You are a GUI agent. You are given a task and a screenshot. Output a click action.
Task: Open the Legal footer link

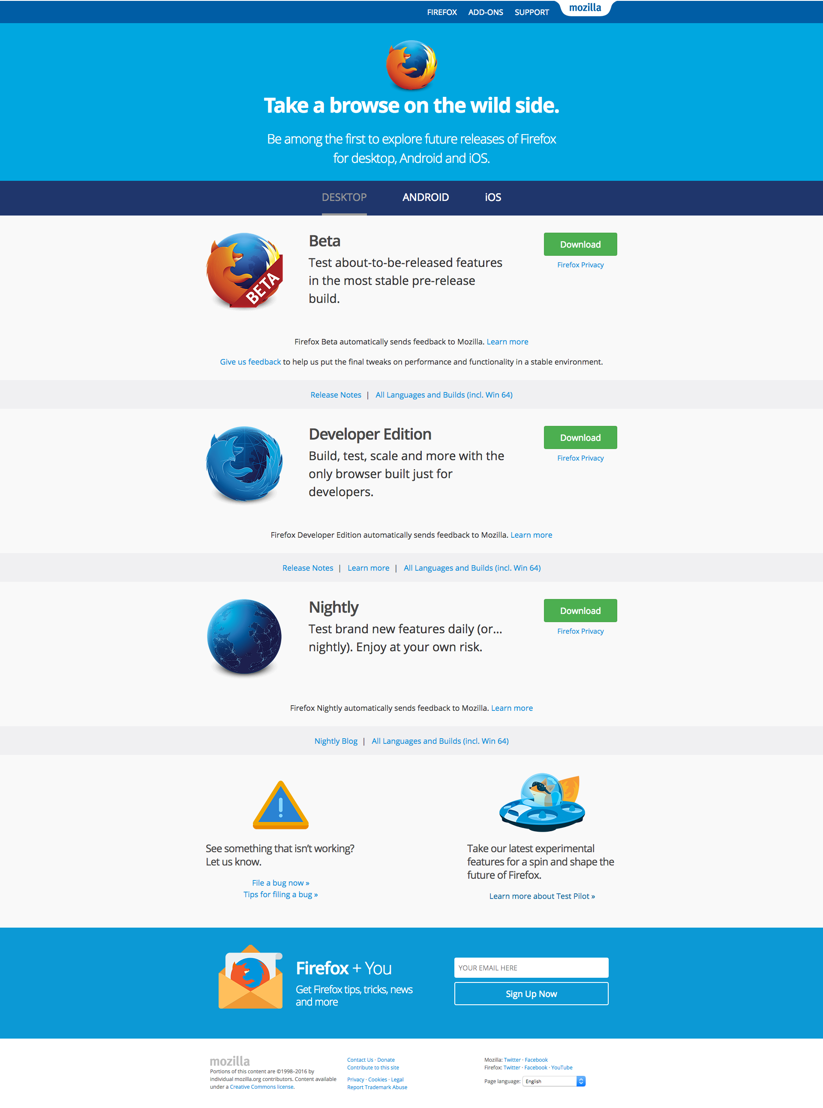[397, 1079]
